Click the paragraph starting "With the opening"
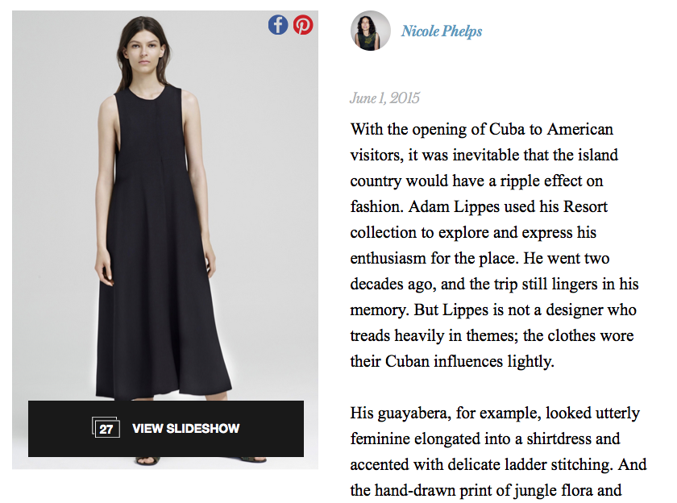The width and height of the screenshot is (677, 503). pyautogui.click(x=492, y=245)
